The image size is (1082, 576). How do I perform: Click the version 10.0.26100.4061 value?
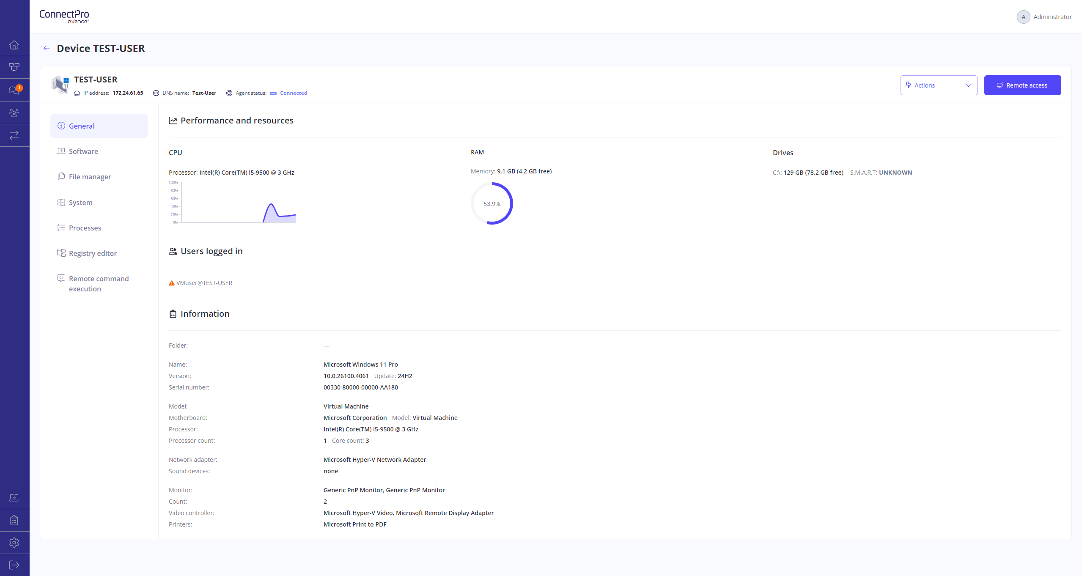(346, 376)
